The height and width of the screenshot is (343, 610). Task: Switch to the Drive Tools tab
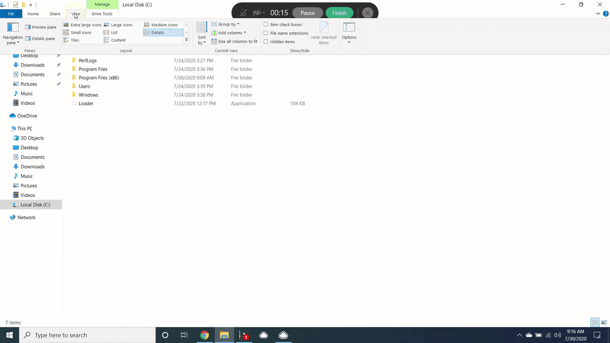coord(102,14)
